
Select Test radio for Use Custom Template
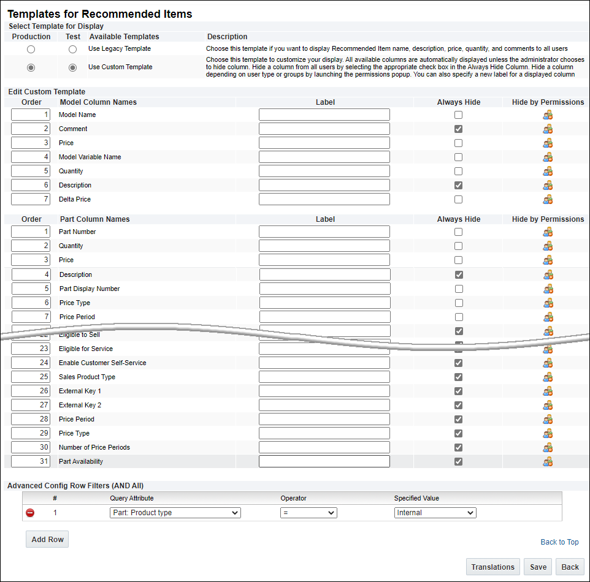[73, 67]
